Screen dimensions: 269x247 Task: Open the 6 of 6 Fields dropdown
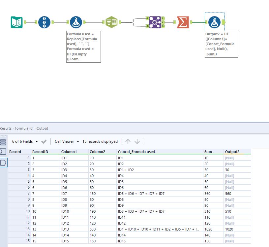click(x=25, y=141)
